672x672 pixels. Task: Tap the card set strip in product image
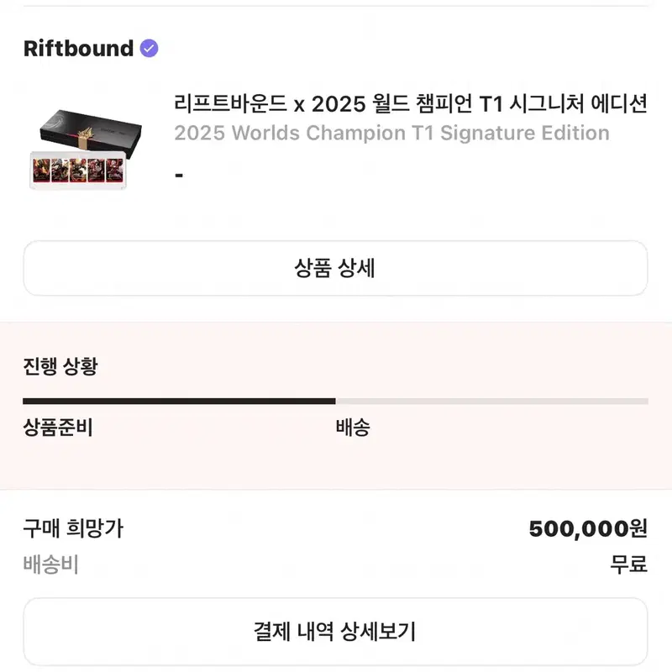(x=78, y=171)
